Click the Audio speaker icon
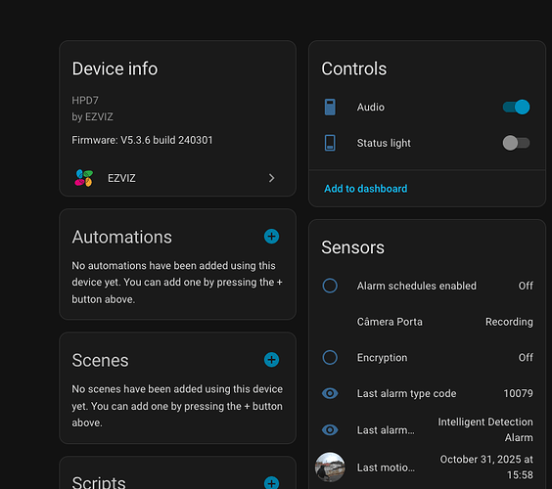552x489 pixels. click(x=330, y=107)
